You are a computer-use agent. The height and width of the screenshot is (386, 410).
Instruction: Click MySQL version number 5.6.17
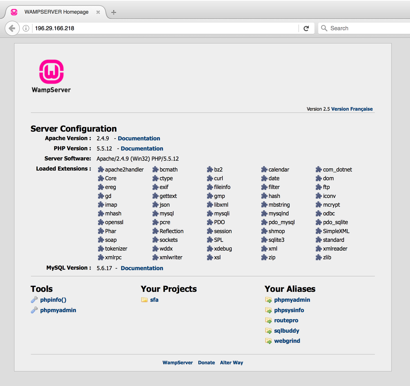point(104,268)
